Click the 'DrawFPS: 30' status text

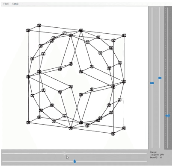[x=156, y=157]
